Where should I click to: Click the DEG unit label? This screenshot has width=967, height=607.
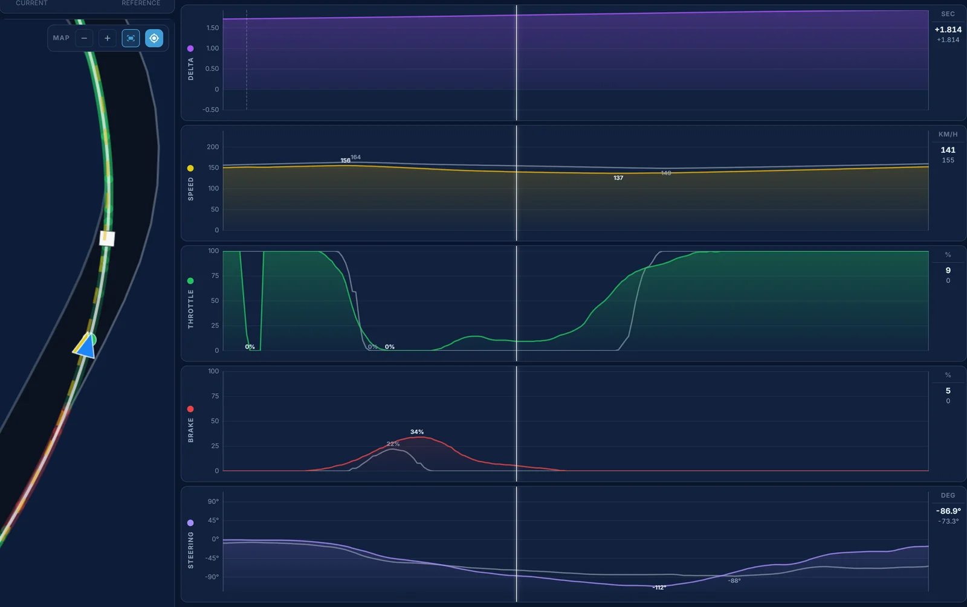point(948,495)
